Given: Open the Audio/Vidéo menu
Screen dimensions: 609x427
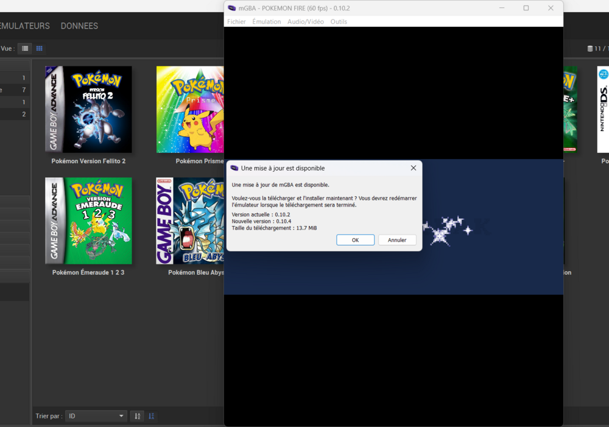Looking at the screenshot, I should [x=306, y=21].
